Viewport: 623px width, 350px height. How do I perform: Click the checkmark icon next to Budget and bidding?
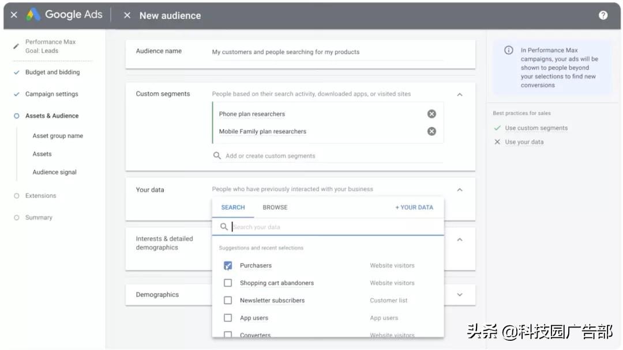coord(16,72)
